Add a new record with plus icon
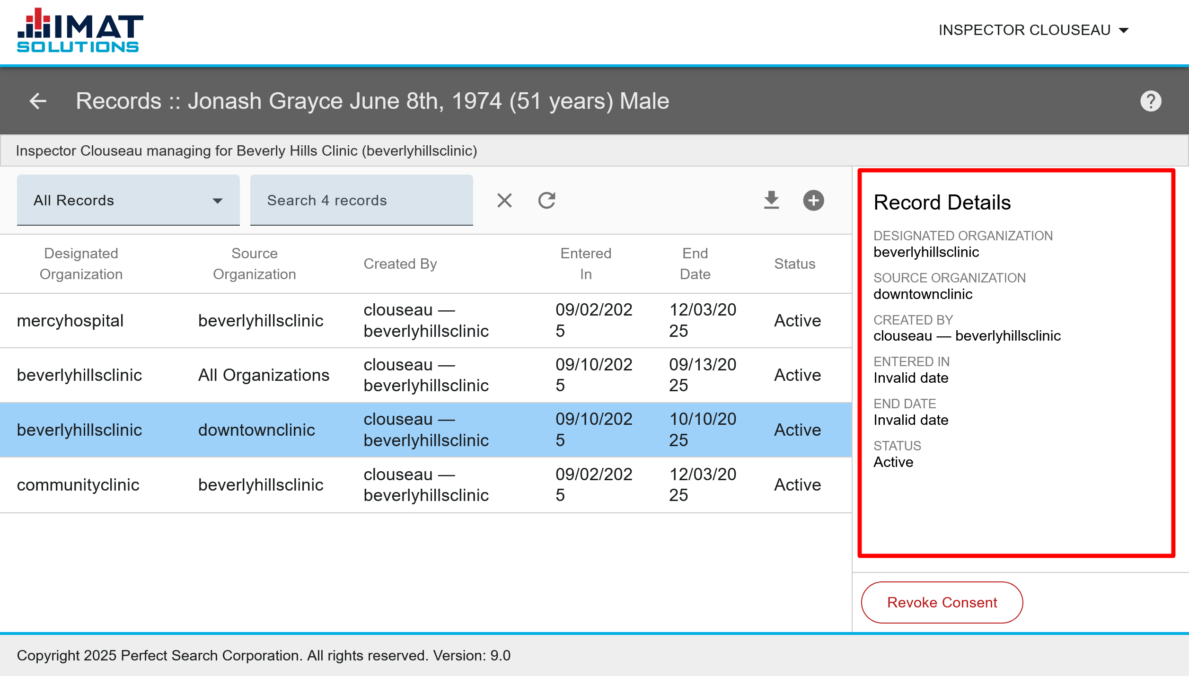Screen dimensions: 1189x677 click(x=813, y=200)
